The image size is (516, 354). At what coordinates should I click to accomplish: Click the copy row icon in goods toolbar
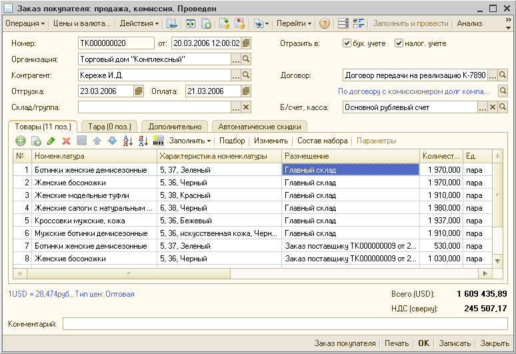click(36, 141)
